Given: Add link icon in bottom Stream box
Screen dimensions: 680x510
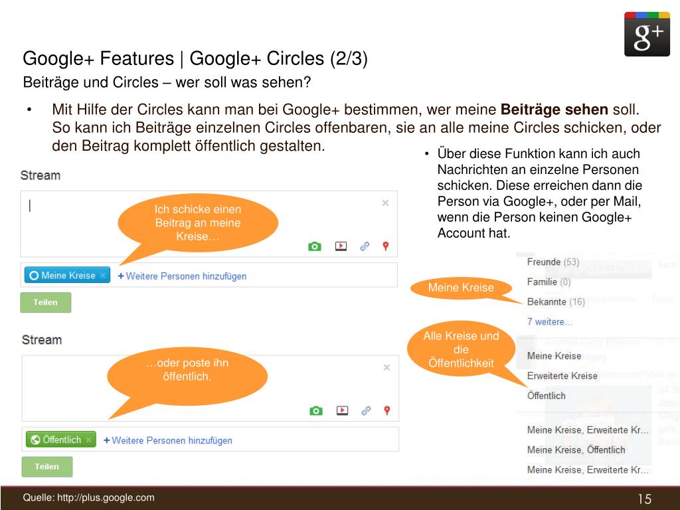Looking at the screenshot, I should (x=366, y=410).
